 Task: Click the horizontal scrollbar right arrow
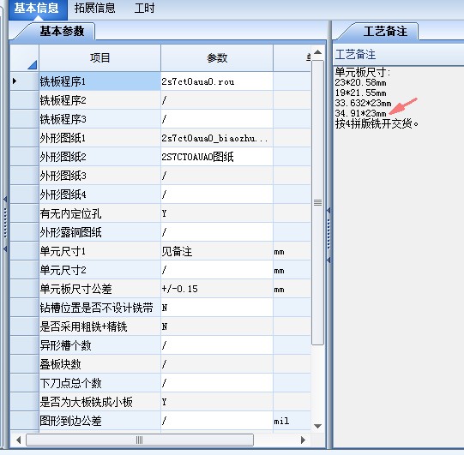click(x=303, y=440)
